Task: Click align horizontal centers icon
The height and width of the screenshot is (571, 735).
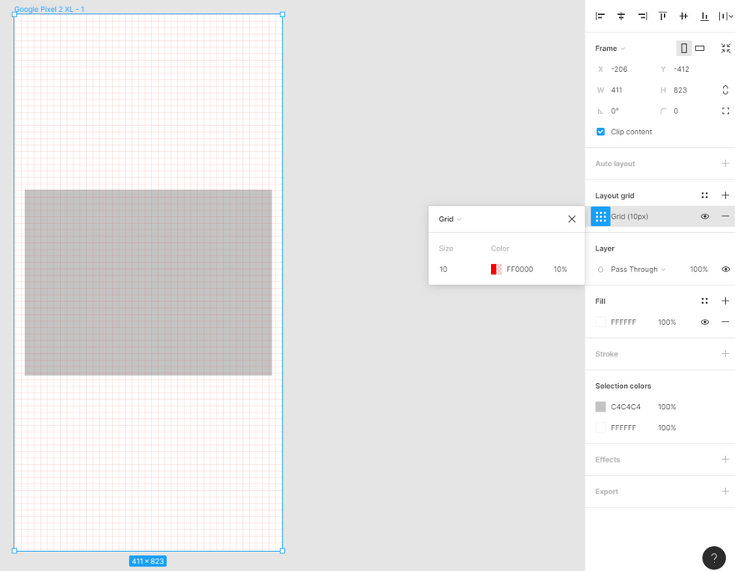Action: [621, 16]
